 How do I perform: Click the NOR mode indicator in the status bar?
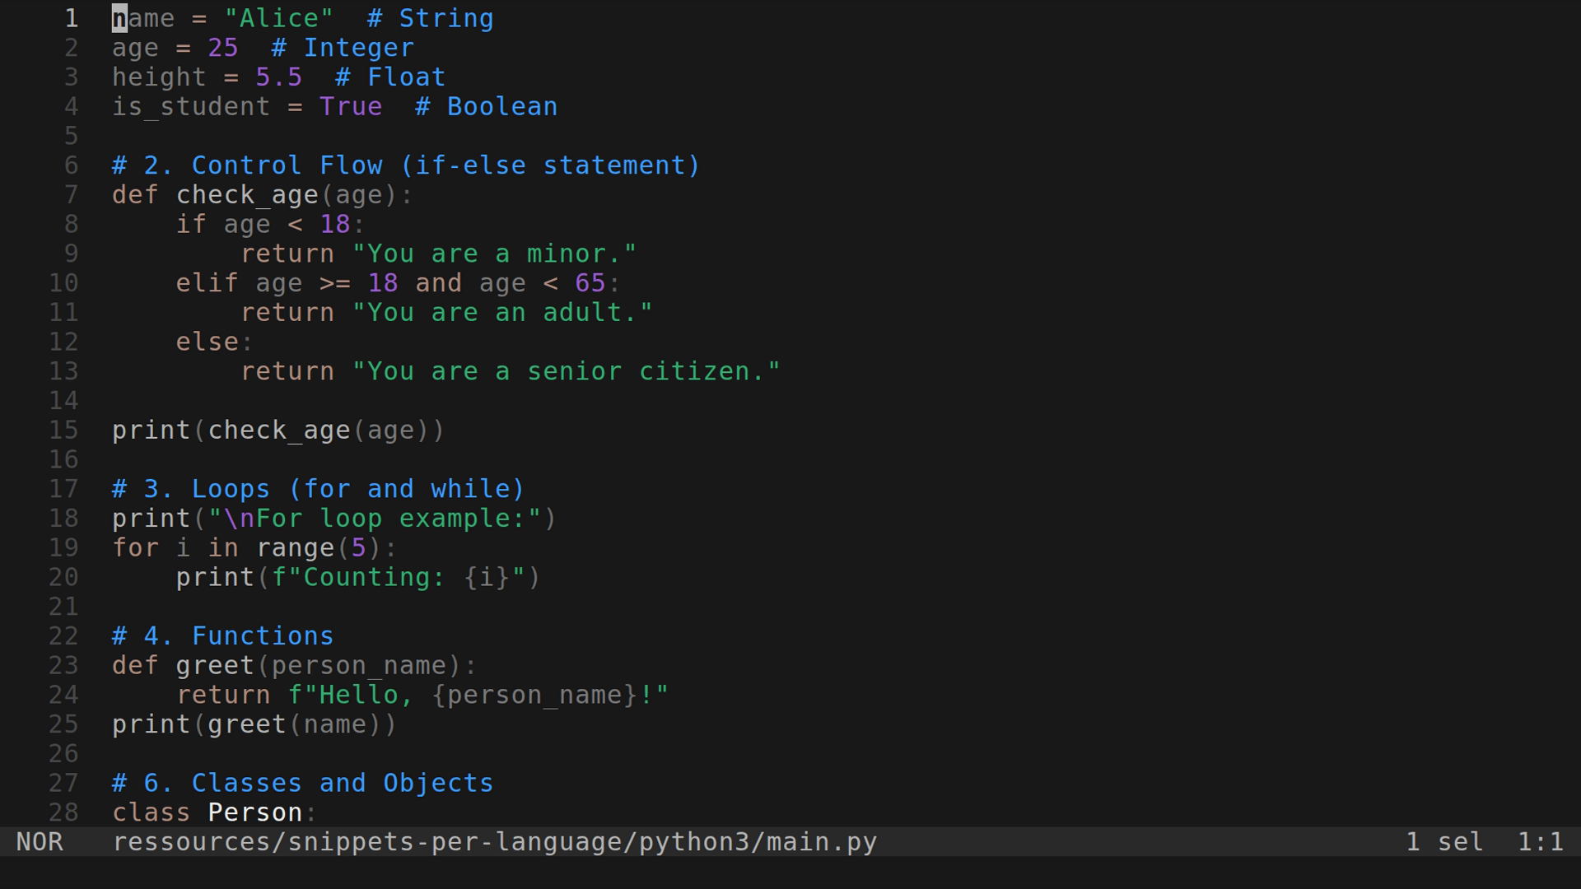(40, 841)
